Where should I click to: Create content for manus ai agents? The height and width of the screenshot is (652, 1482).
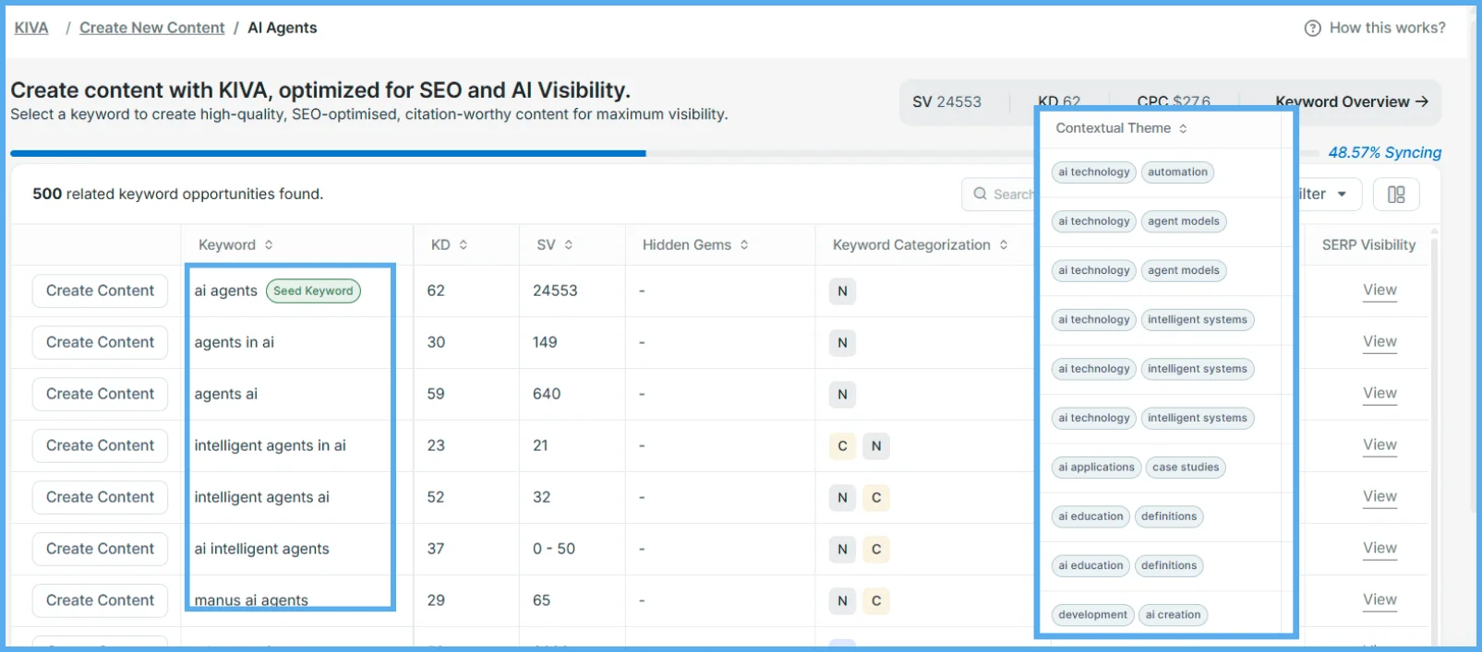(x=100, y=600)
